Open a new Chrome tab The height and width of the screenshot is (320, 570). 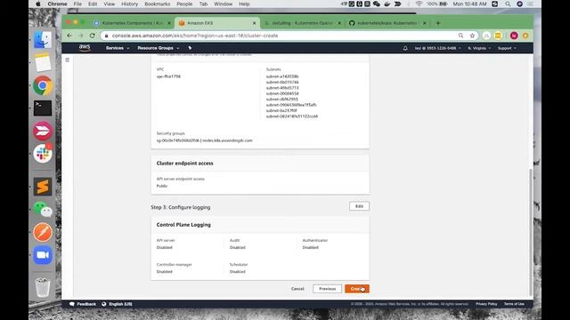[438, 23]
